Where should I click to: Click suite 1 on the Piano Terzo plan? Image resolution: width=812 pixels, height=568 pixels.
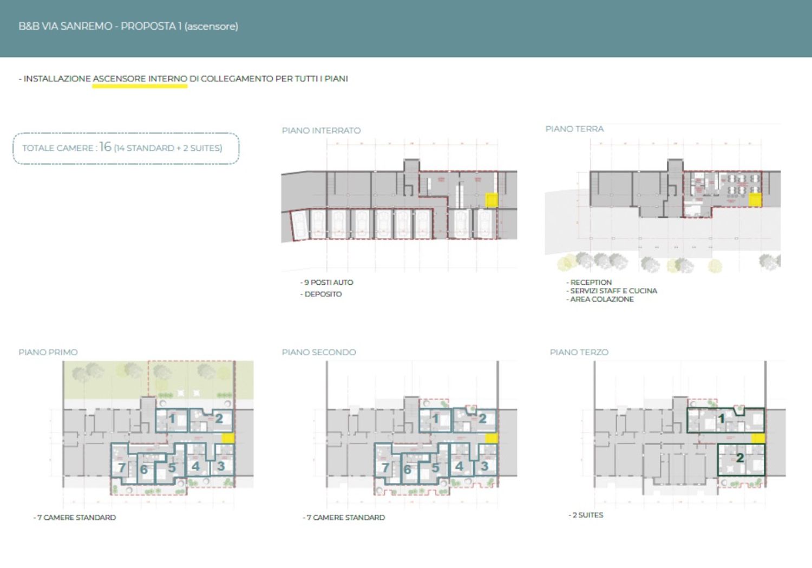[721, 419]
